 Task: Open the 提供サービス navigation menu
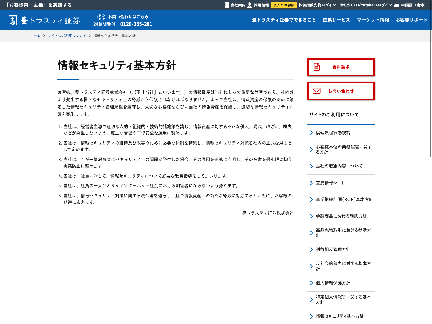(336, 20)
